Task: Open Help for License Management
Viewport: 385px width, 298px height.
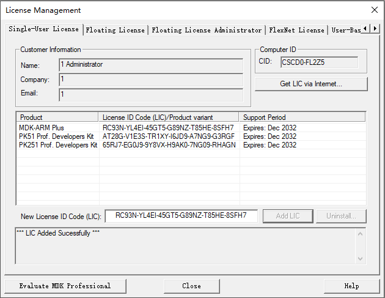Action: [351, 286]
